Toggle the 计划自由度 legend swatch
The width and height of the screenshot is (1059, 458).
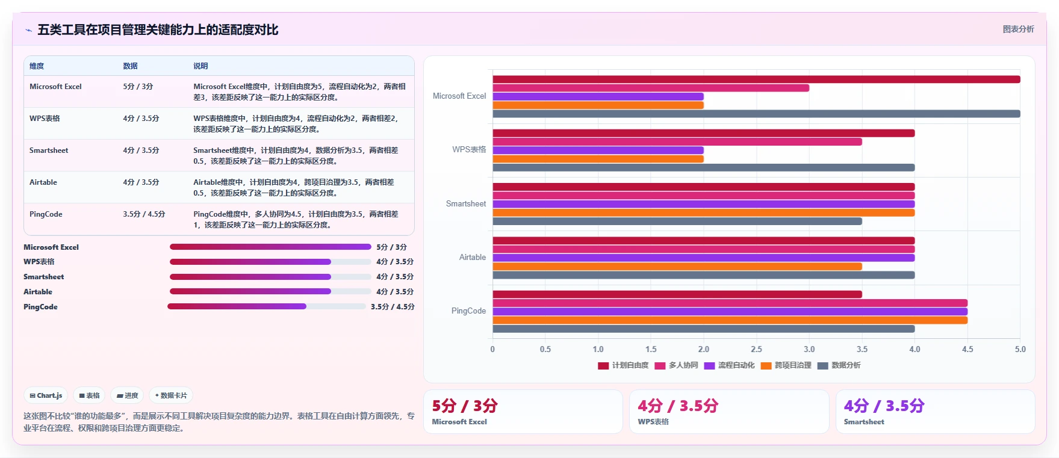[x=603, y=366]
